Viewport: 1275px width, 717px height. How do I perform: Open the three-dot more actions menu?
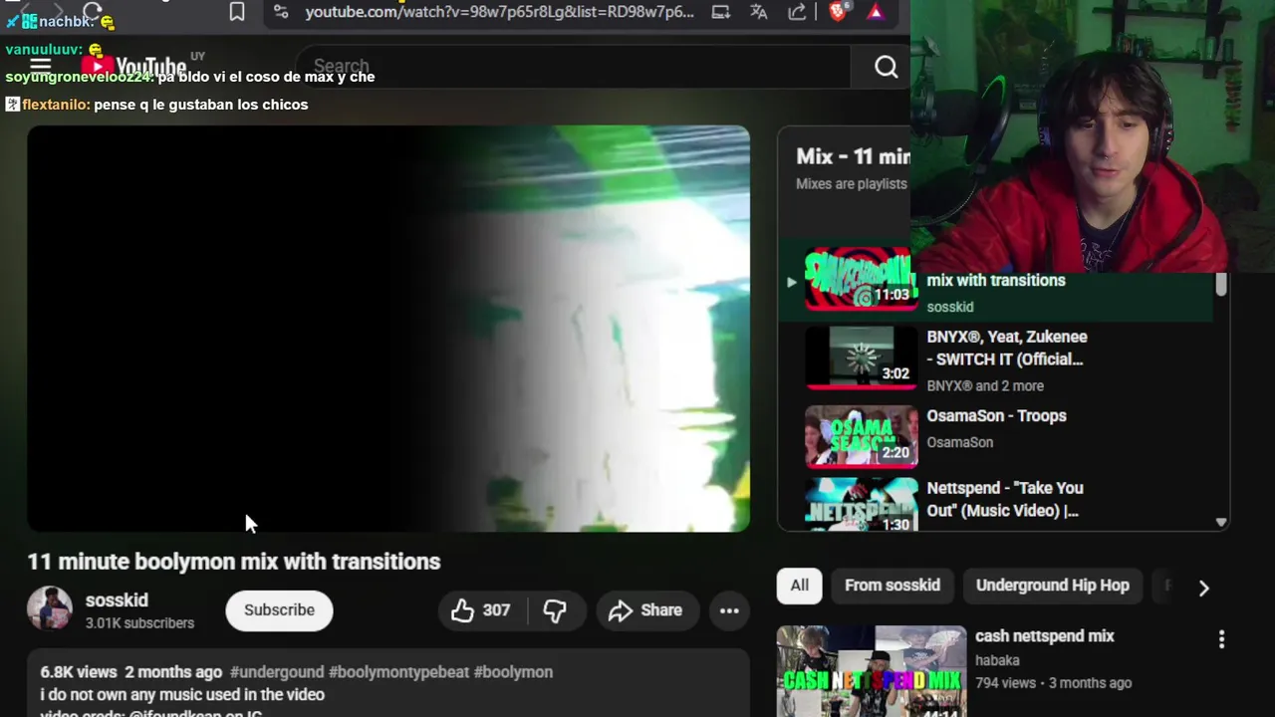click(x=729, y=610)
